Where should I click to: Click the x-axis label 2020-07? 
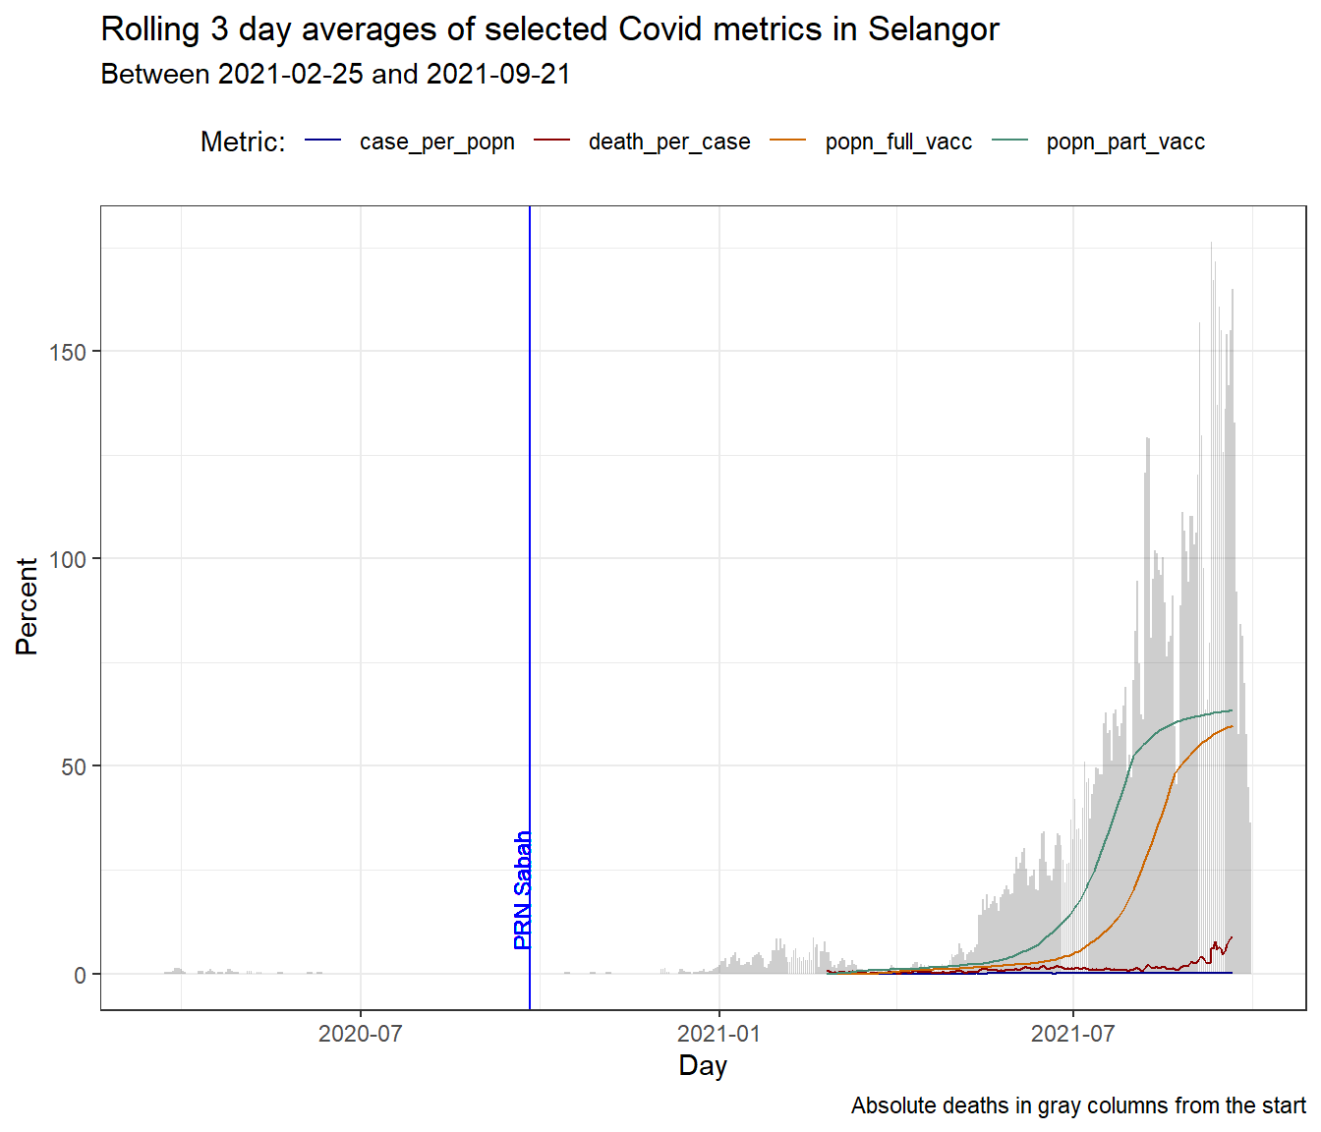361,1033
